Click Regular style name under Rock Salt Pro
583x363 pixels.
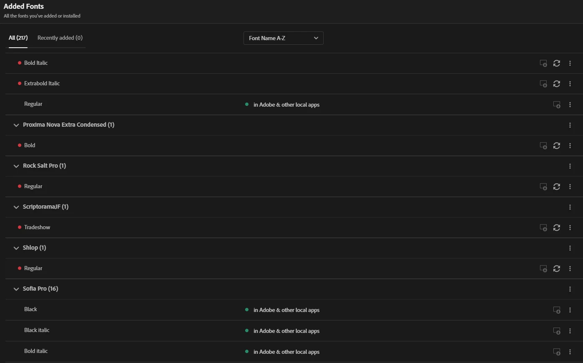[33, 186]
